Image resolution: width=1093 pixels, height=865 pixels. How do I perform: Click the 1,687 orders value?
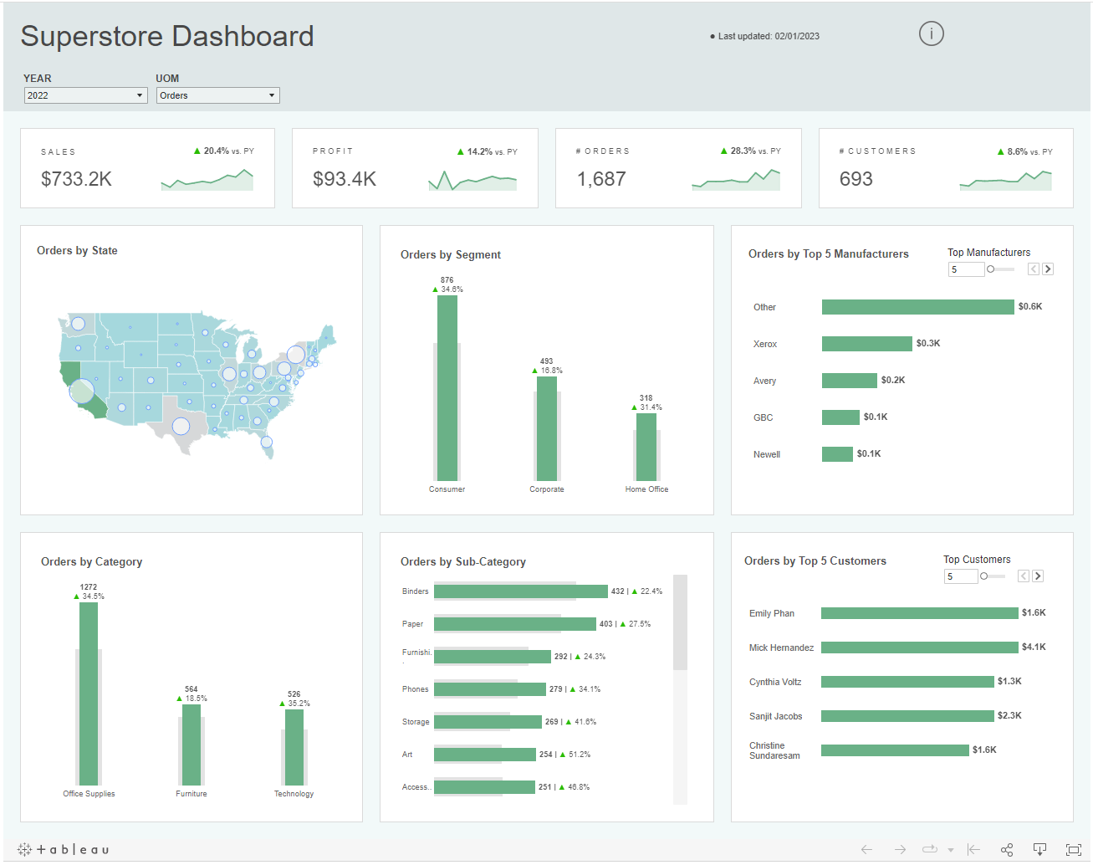click(601, 179)
